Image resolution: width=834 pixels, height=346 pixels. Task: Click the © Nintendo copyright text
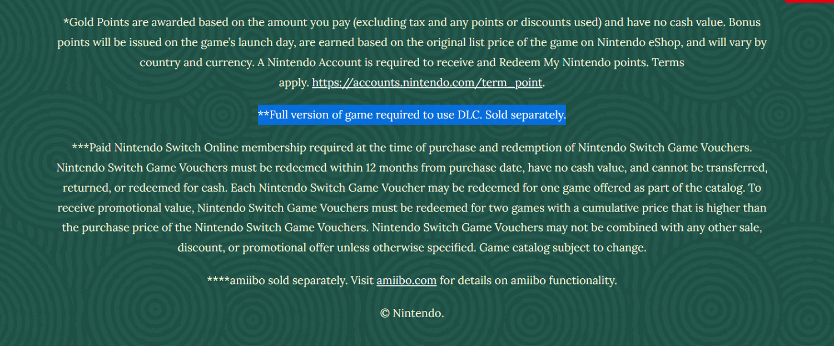(412, 313)
